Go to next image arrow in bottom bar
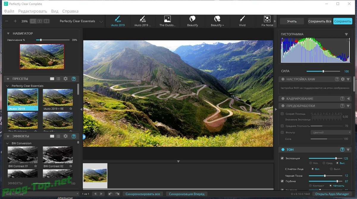This screenshot has height=199, width=357. [101, 194]
